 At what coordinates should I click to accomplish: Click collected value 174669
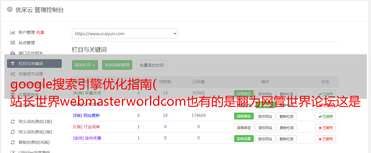pyautogui.click(x=199, y=115)
